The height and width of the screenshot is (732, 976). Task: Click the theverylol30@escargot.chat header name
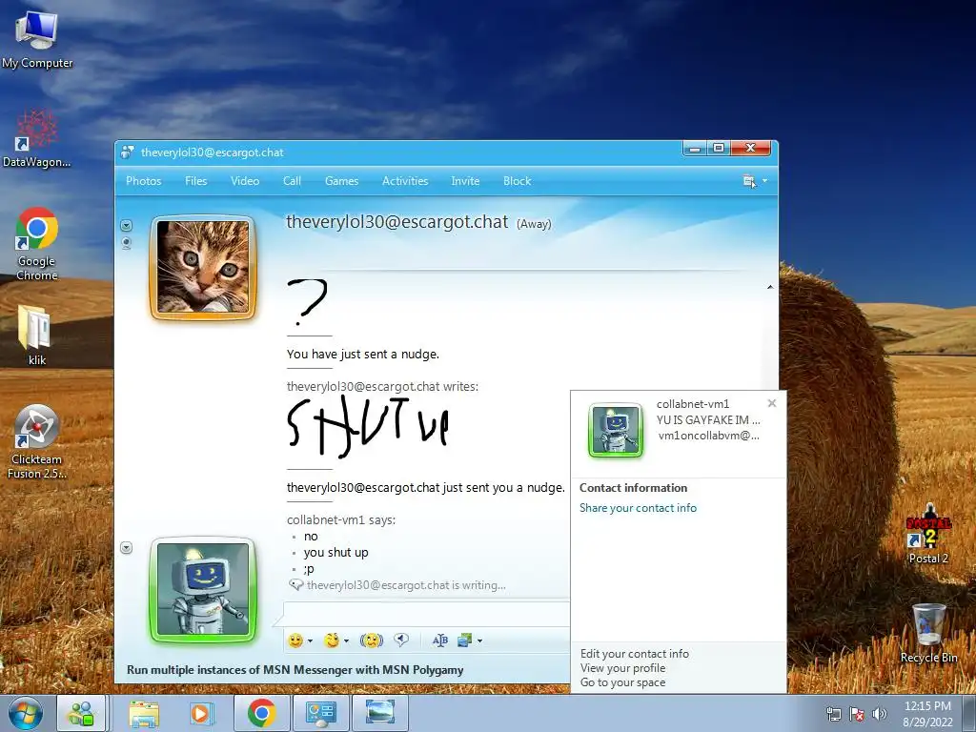click(397, 222)
